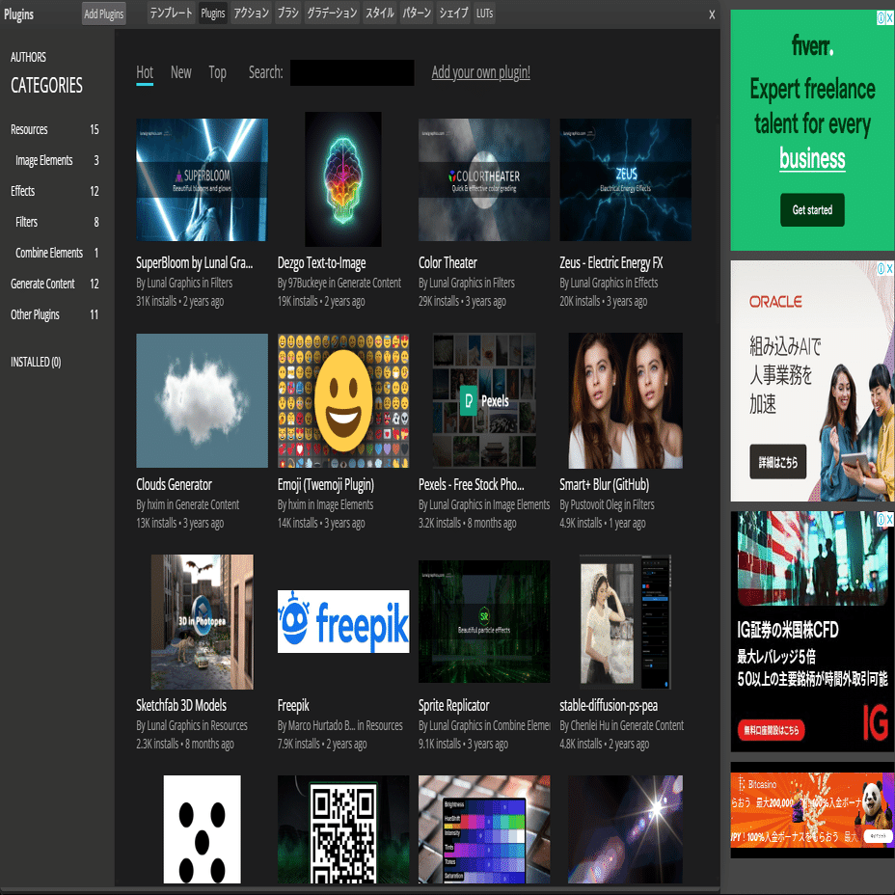Click 無料口座開設はこちら in IG ad

[772, 730]
